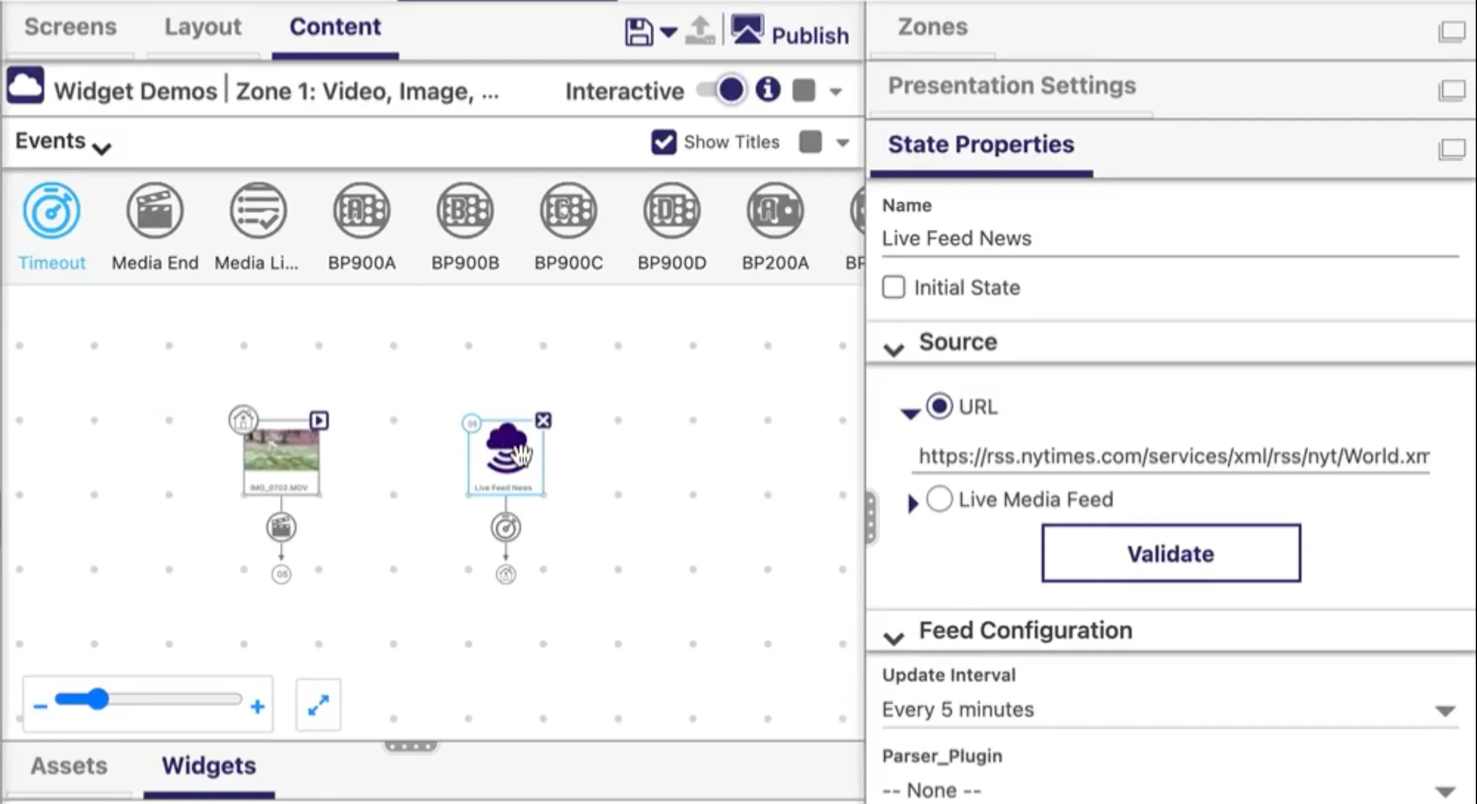Toggle the Interactive switch
Viewport: 1477px width, 804px height.
coord(721,90)
